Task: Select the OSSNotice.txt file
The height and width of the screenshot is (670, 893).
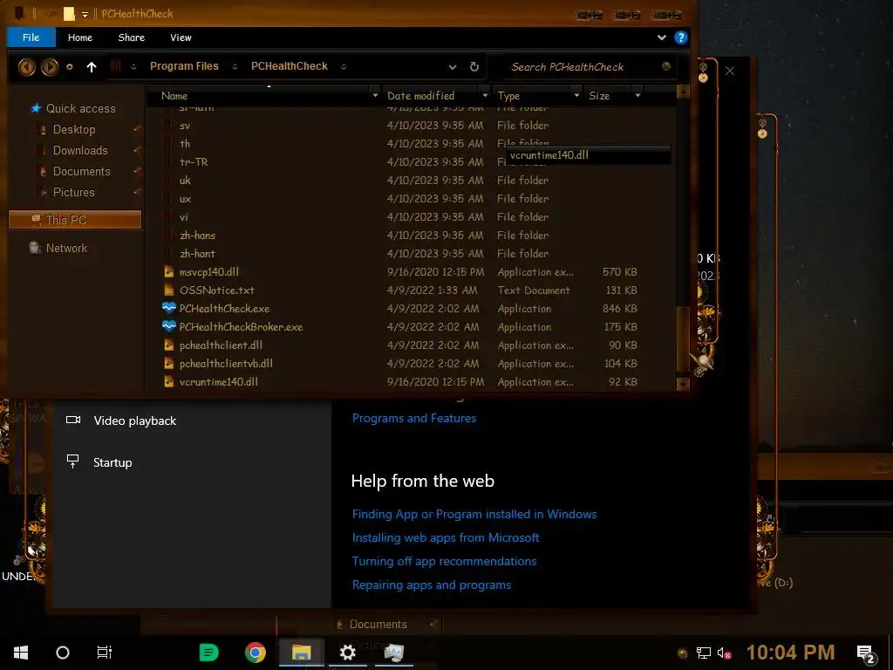Action: (217, 290)
